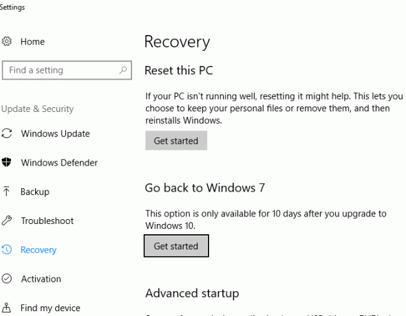
Task: Select Recovery in the sidebar
Action: (x=39, y=250)
